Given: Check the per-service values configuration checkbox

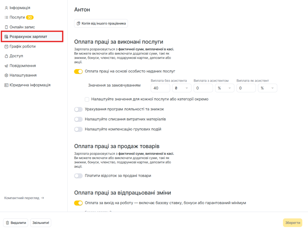Looking at the screenshot, I should pos(87,99).
